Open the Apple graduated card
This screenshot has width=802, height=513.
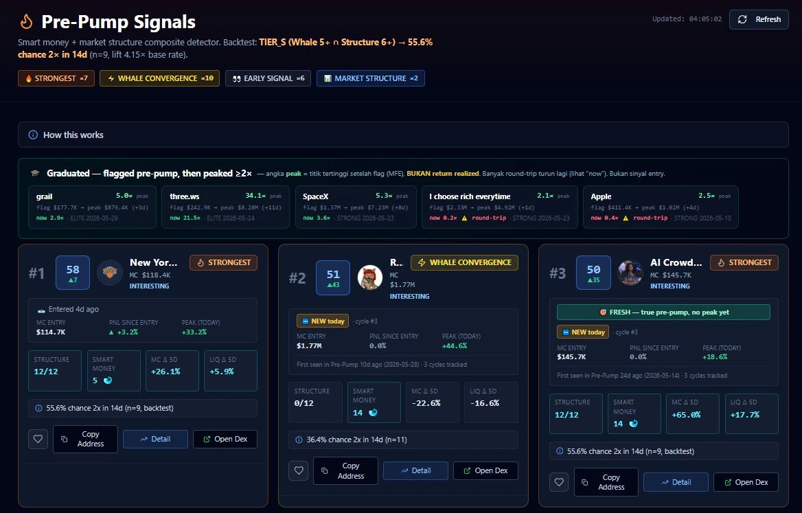pyautogui.click(x=661, y=207)
